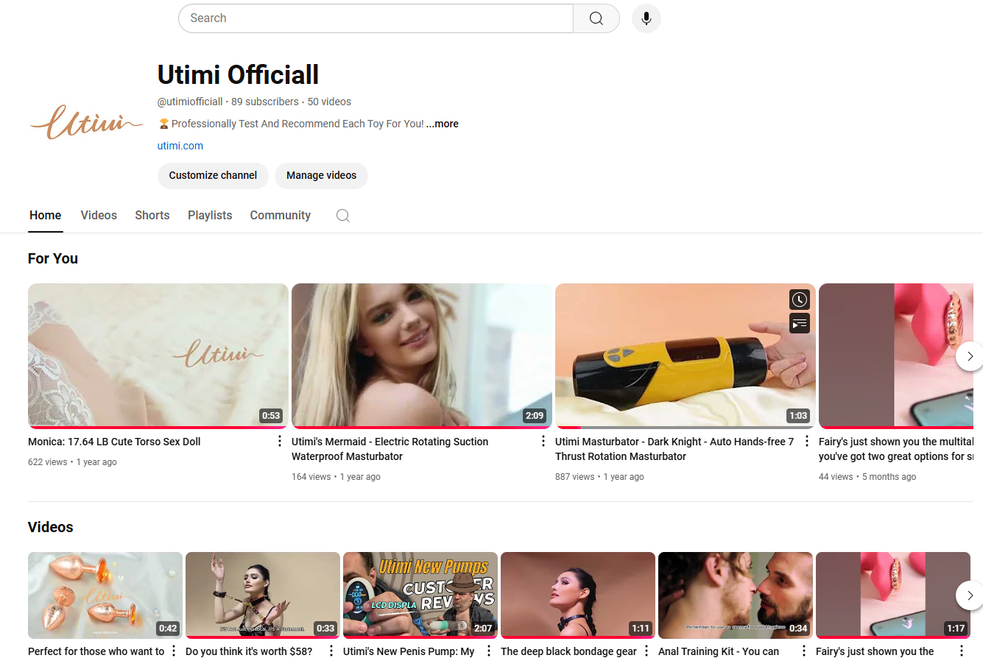Open three-dot menu for 'worth $58?' video
The image size is (983, 658).
coord(331,651)
